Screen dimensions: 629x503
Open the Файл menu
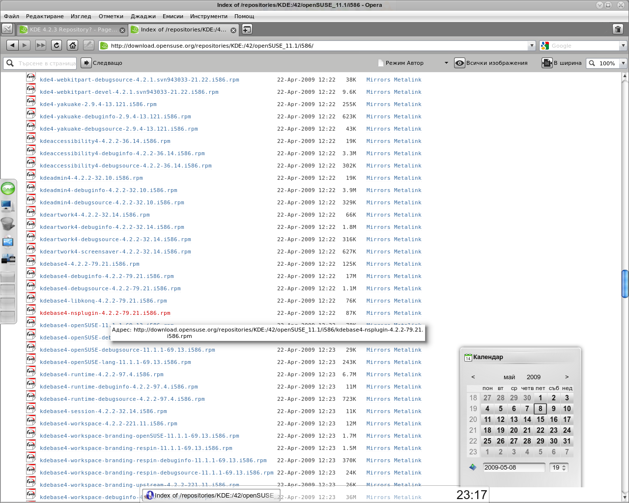tap(11, 16)
